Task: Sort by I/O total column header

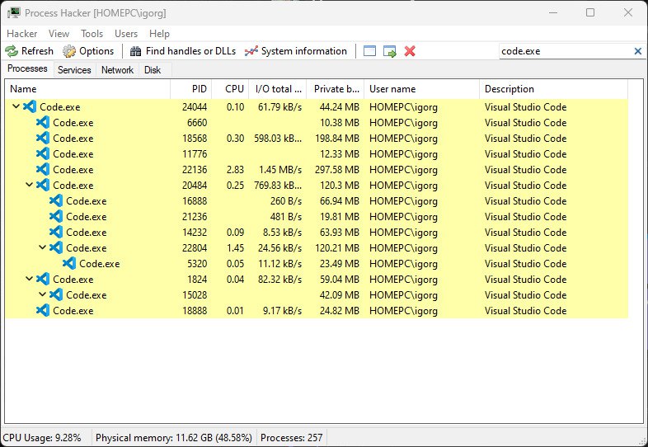Action: click(277, 89)
